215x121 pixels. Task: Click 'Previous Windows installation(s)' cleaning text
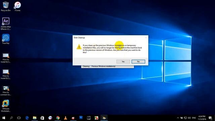103,66
